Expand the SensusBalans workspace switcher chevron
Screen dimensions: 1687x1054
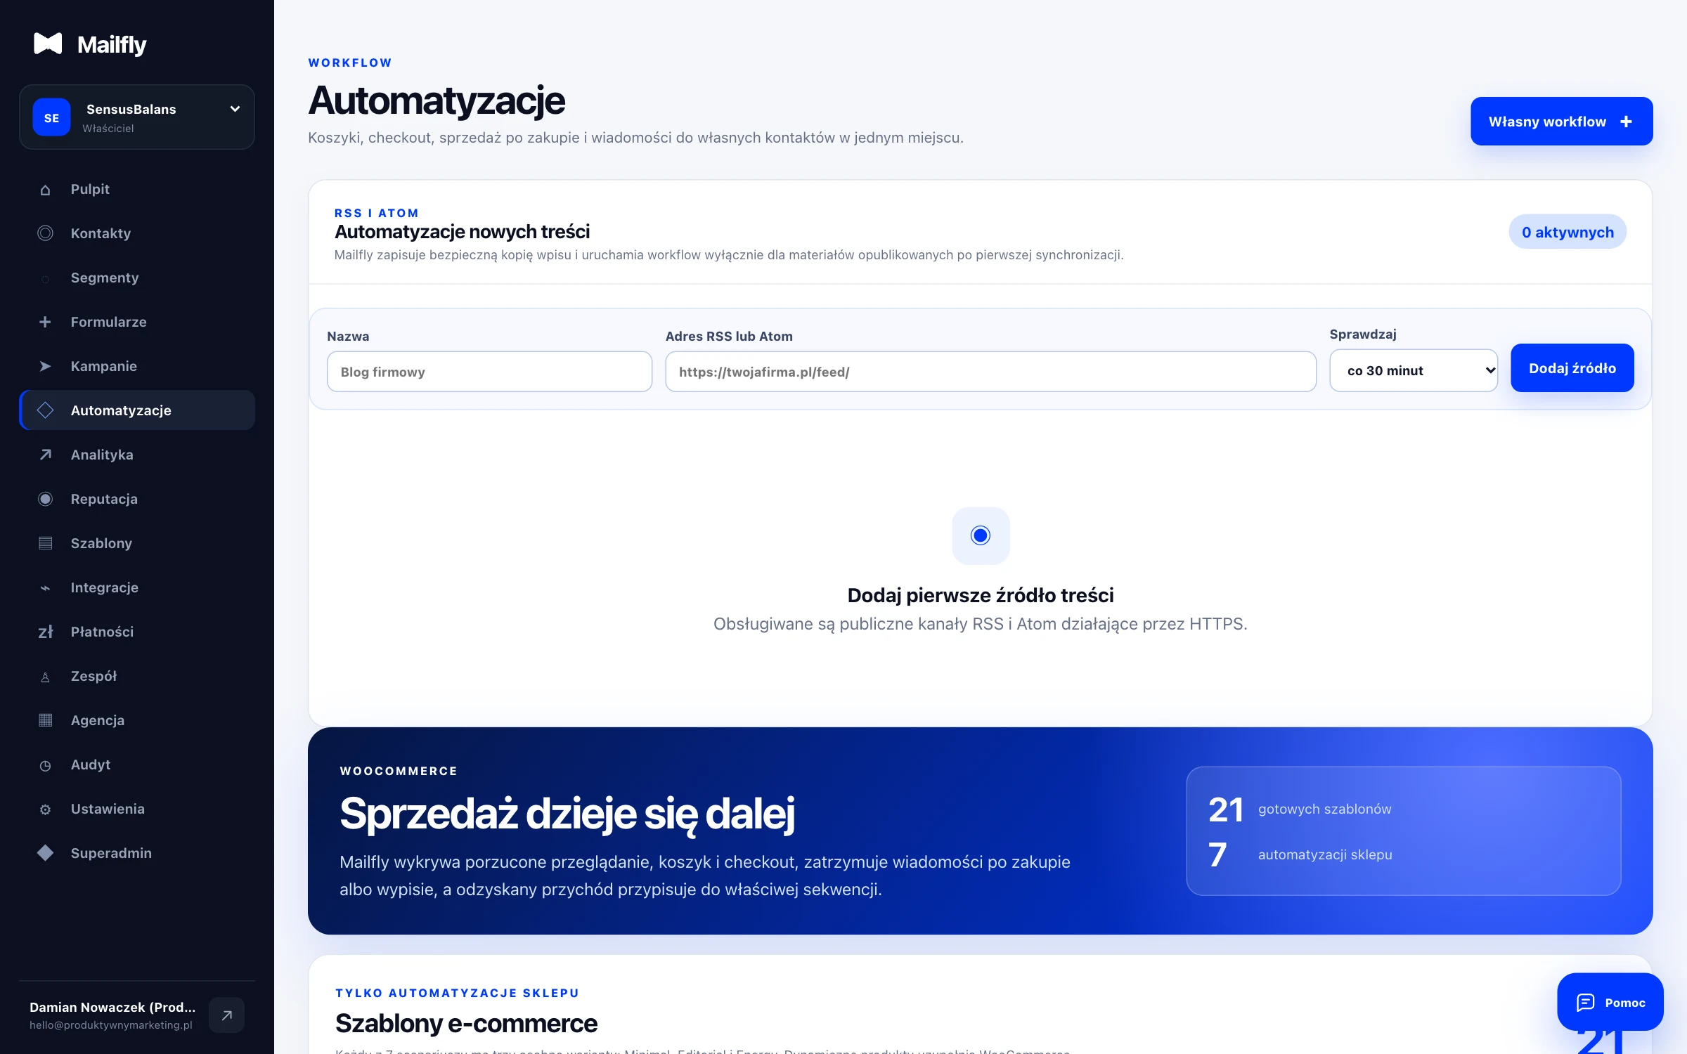point(235,109)
